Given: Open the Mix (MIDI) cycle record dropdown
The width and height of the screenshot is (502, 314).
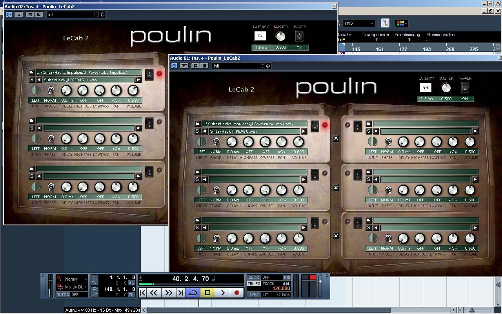Looking at the screenshot, I should [x=72, y=287].
